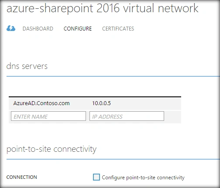Click the azure-sharepoint 2016 virtual network title
This screenshot has height=188, width=220.
coord(102,8)
